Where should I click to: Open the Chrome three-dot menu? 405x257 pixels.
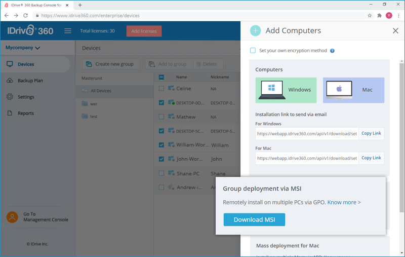(x=398, y=16)
